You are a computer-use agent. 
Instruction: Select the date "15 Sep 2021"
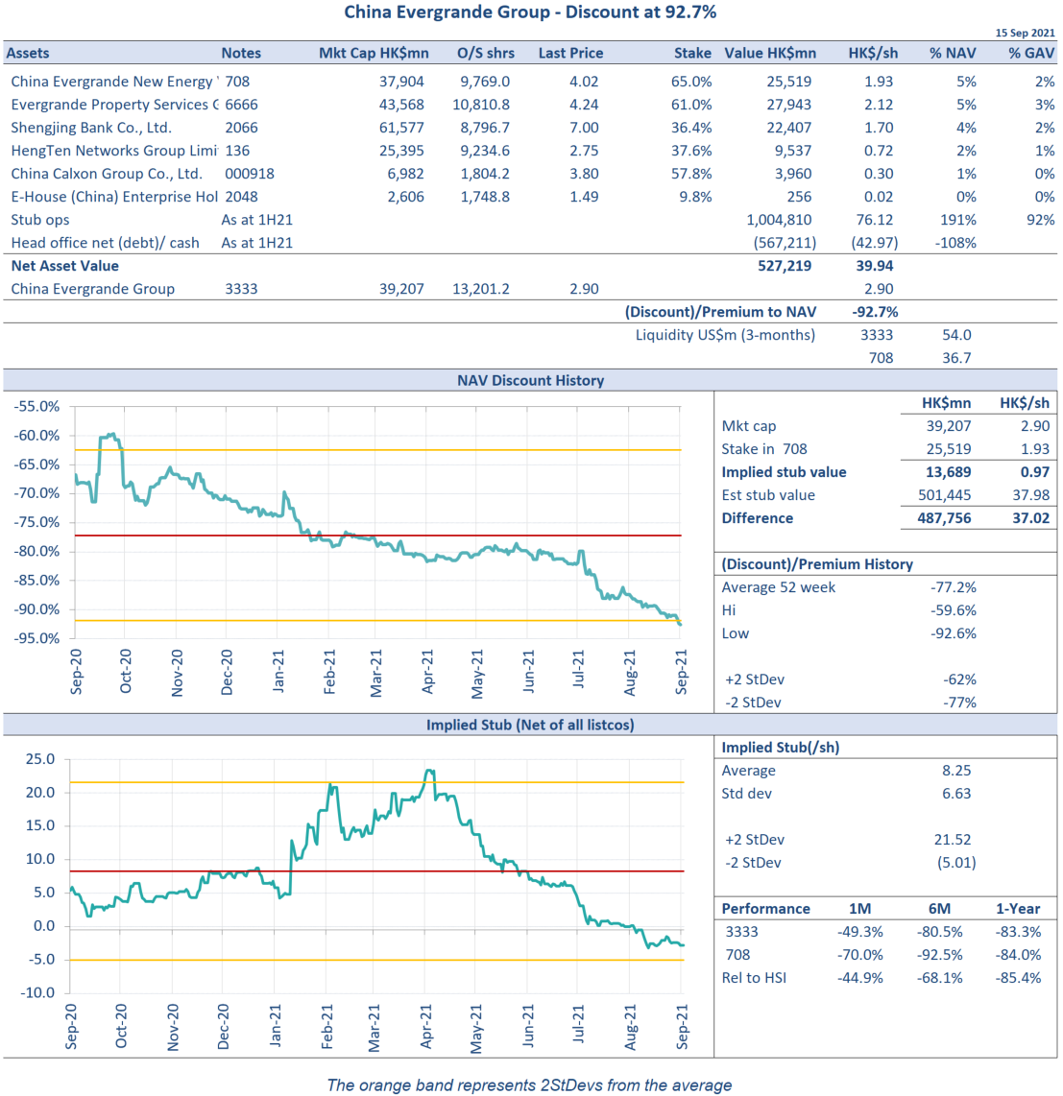(1025, 33)
